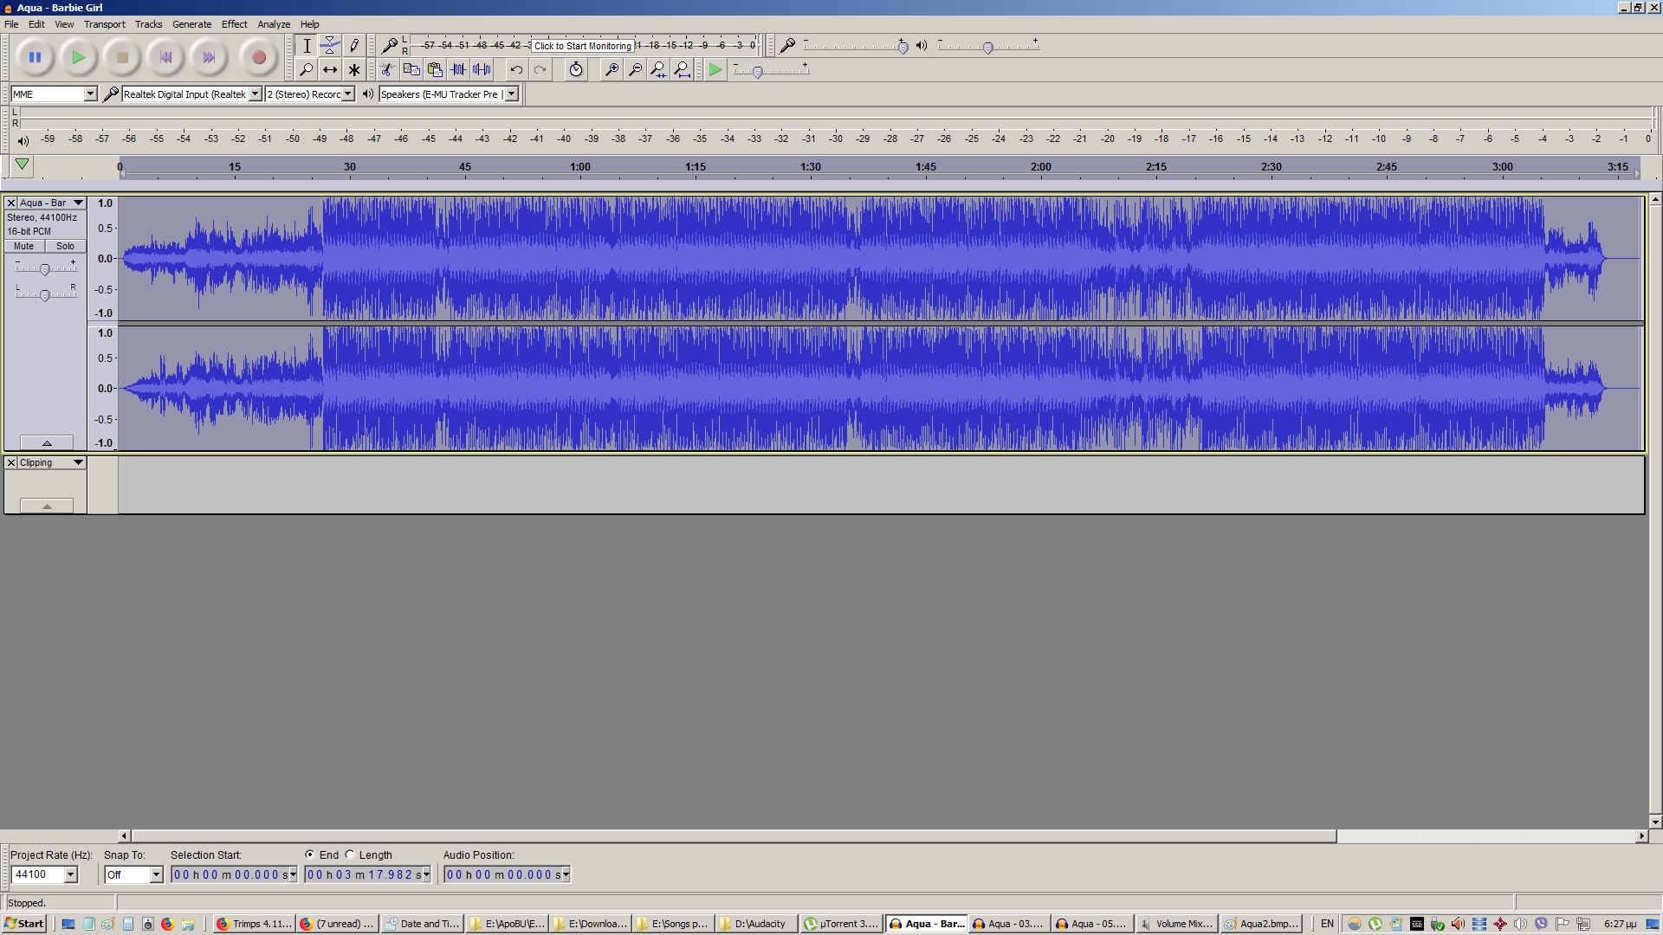Open the File menu
1663x935 pixels.
tap(11, 24)
